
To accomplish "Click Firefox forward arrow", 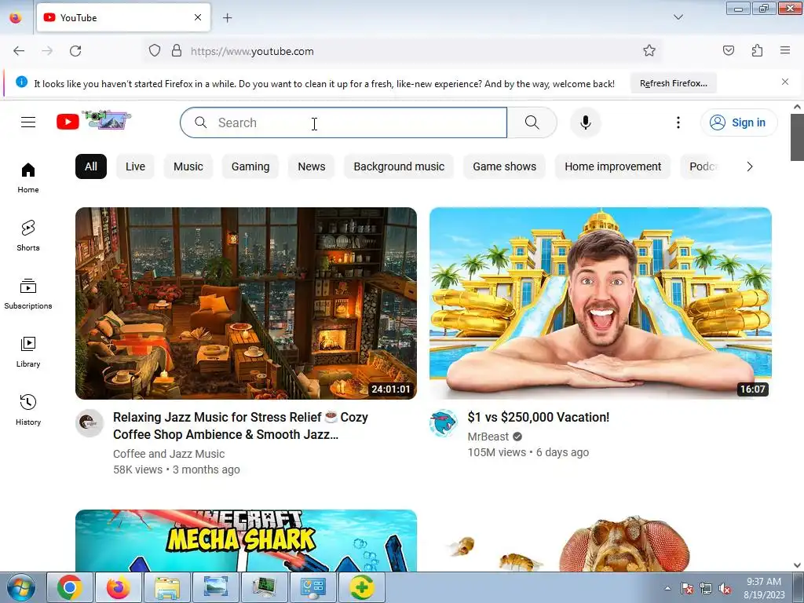I will [47, 51].
